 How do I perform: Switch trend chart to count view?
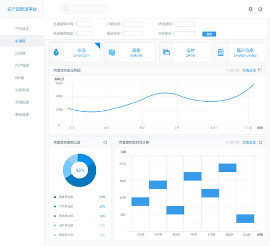pos(233,70)
